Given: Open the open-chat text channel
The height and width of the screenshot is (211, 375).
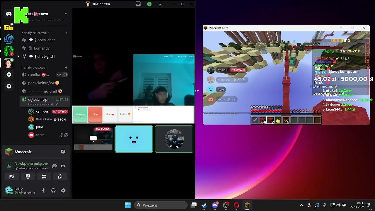Looking at the screenshot, I should (45, 40).
